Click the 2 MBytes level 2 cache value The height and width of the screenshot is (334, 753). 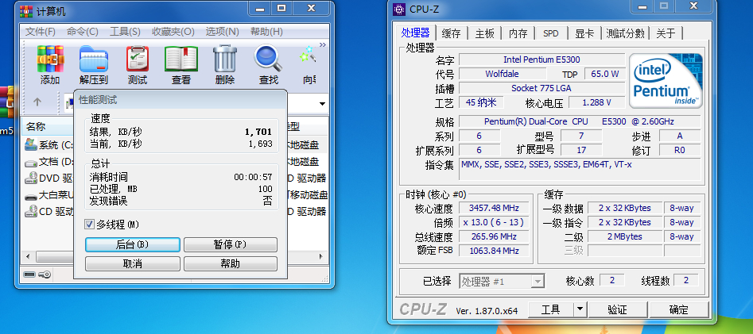coord(624,236)
